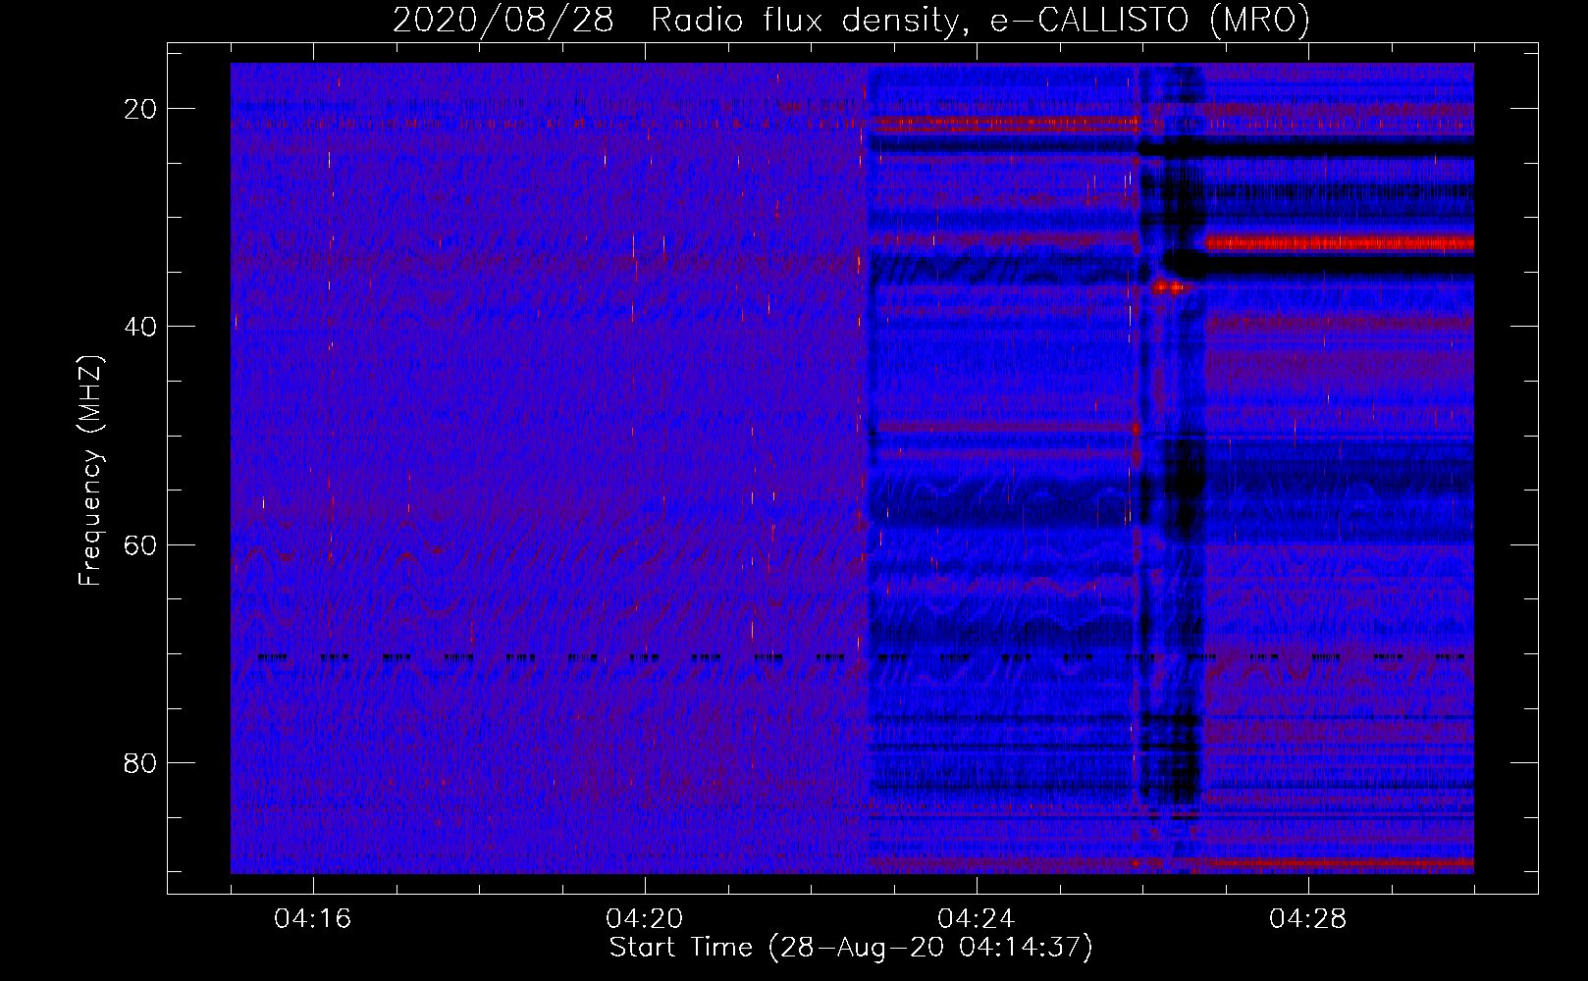The image size is (1588, 981).
Task: Click the bright red burst near 36 MHz
Action: [x=1172, y=287]
